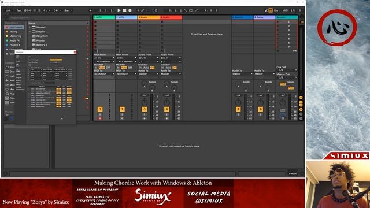Toggle track 1 activator button
370x208 pixels.
pos(100,109)
